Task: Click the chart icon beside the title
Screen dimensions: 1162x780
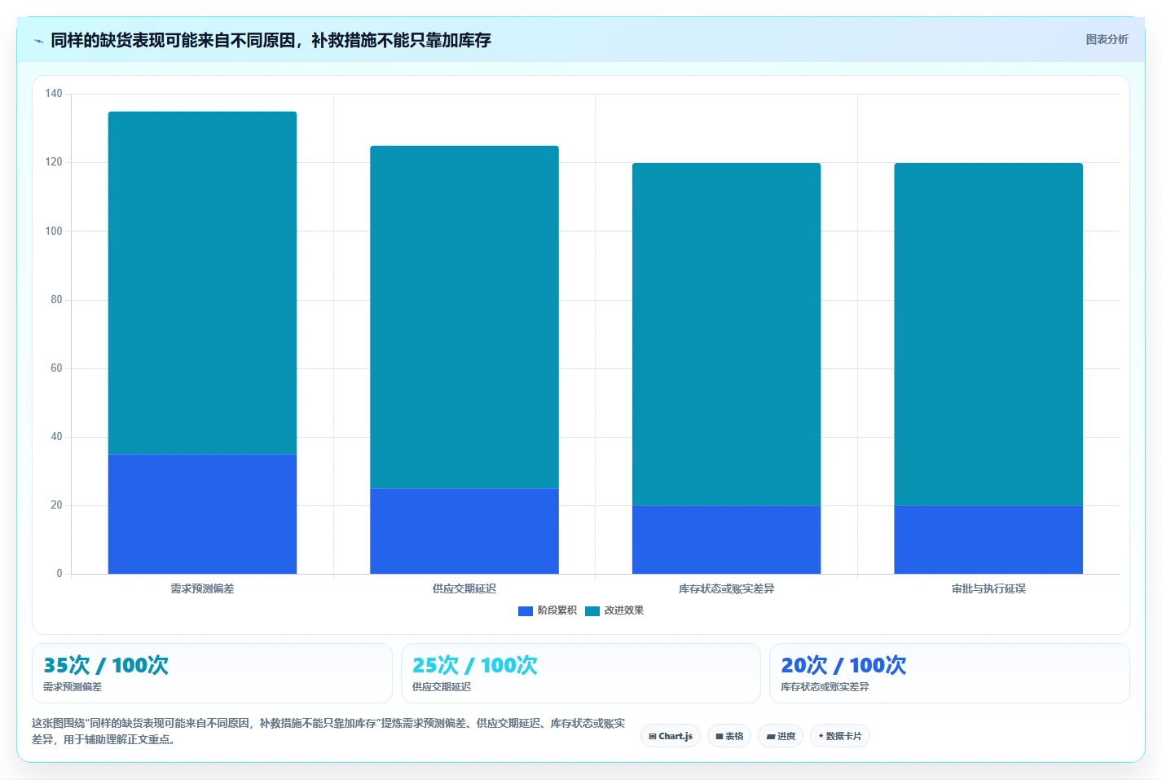Action: 38,41
